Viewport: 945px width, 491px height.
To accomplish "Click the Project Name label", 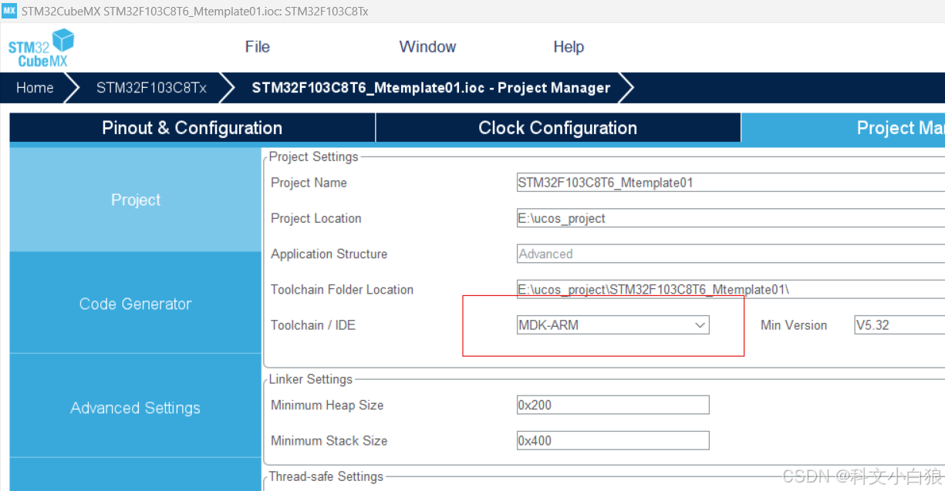I will (x=309, y=183).
